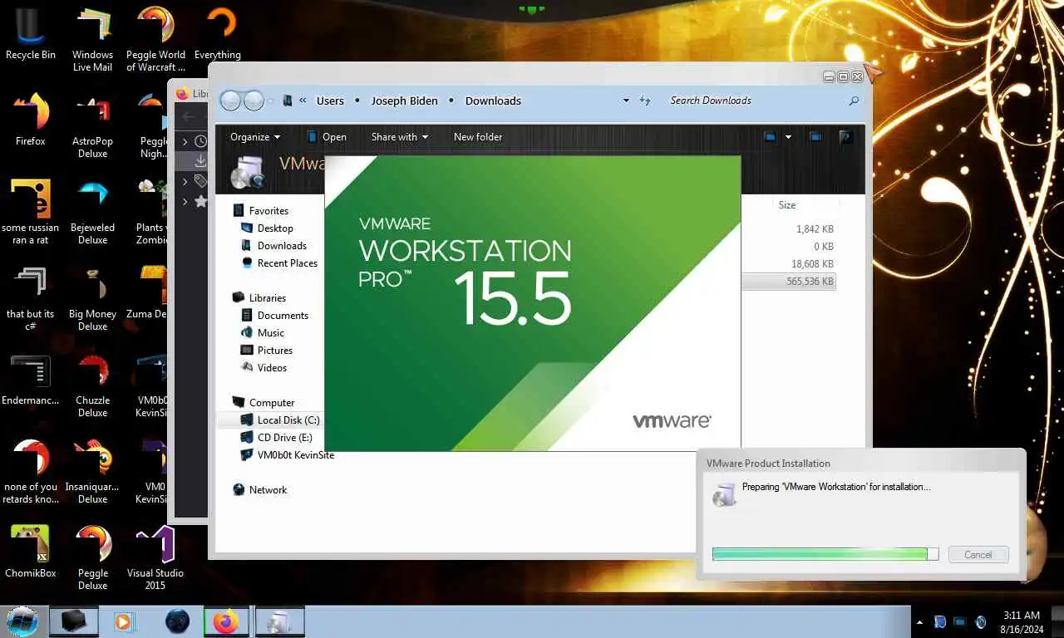
Task: Open the Recycle Bin desktop icon
Action: tap(31, 33)
